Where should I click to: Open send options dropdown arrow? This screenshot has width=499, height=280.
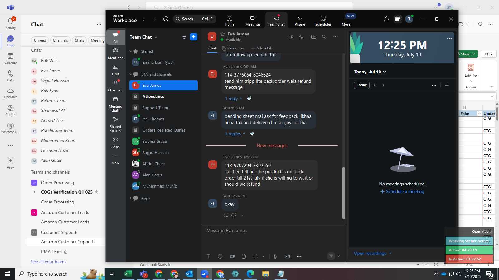click(339, 256)
